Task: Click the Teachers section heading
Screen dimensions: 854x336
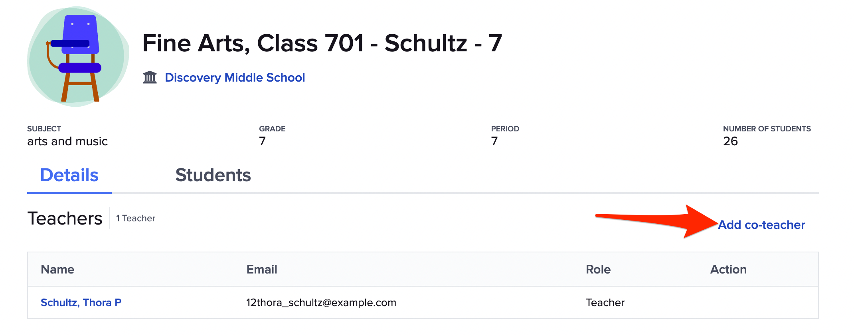Action: click(x=65, y=219)
